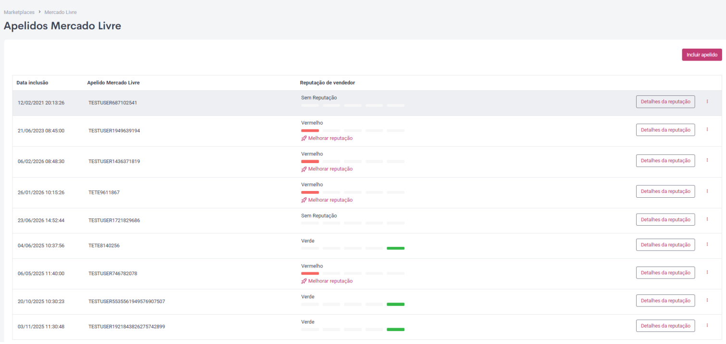
Task: Open the options menu for TESTUSER1949639194
Action: pyautogui.click(x=707, y=129)
